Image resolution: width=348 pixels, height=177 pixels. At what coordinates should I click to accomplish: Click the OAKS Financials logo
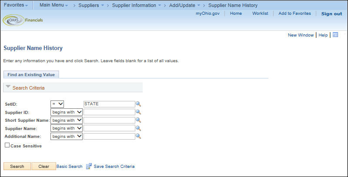click(x=23, y=20)
